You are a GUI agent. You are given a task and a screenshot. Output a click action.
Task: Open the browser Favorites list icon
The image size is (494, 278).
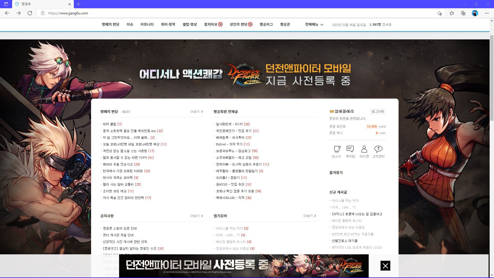(452, 13)
